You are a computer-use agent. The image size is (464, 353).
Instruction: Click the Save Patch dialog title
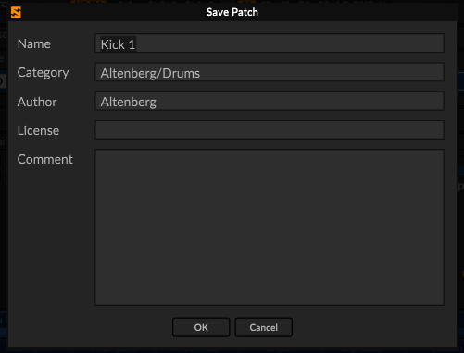232,12
